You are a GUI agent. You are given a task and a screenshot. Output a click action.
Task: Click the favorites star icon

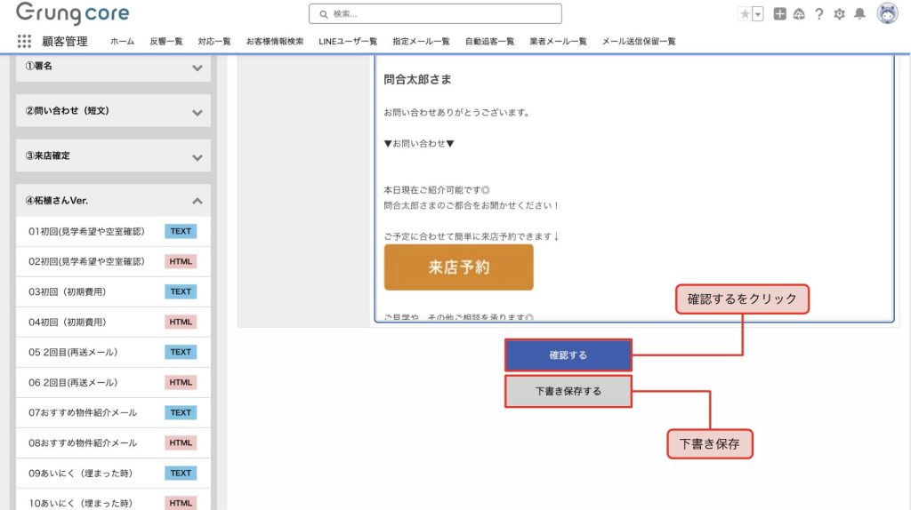coord(744,14)
